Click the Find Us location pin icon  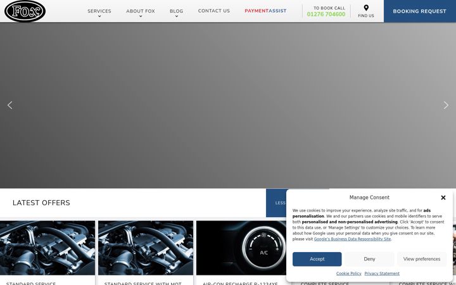366,8
